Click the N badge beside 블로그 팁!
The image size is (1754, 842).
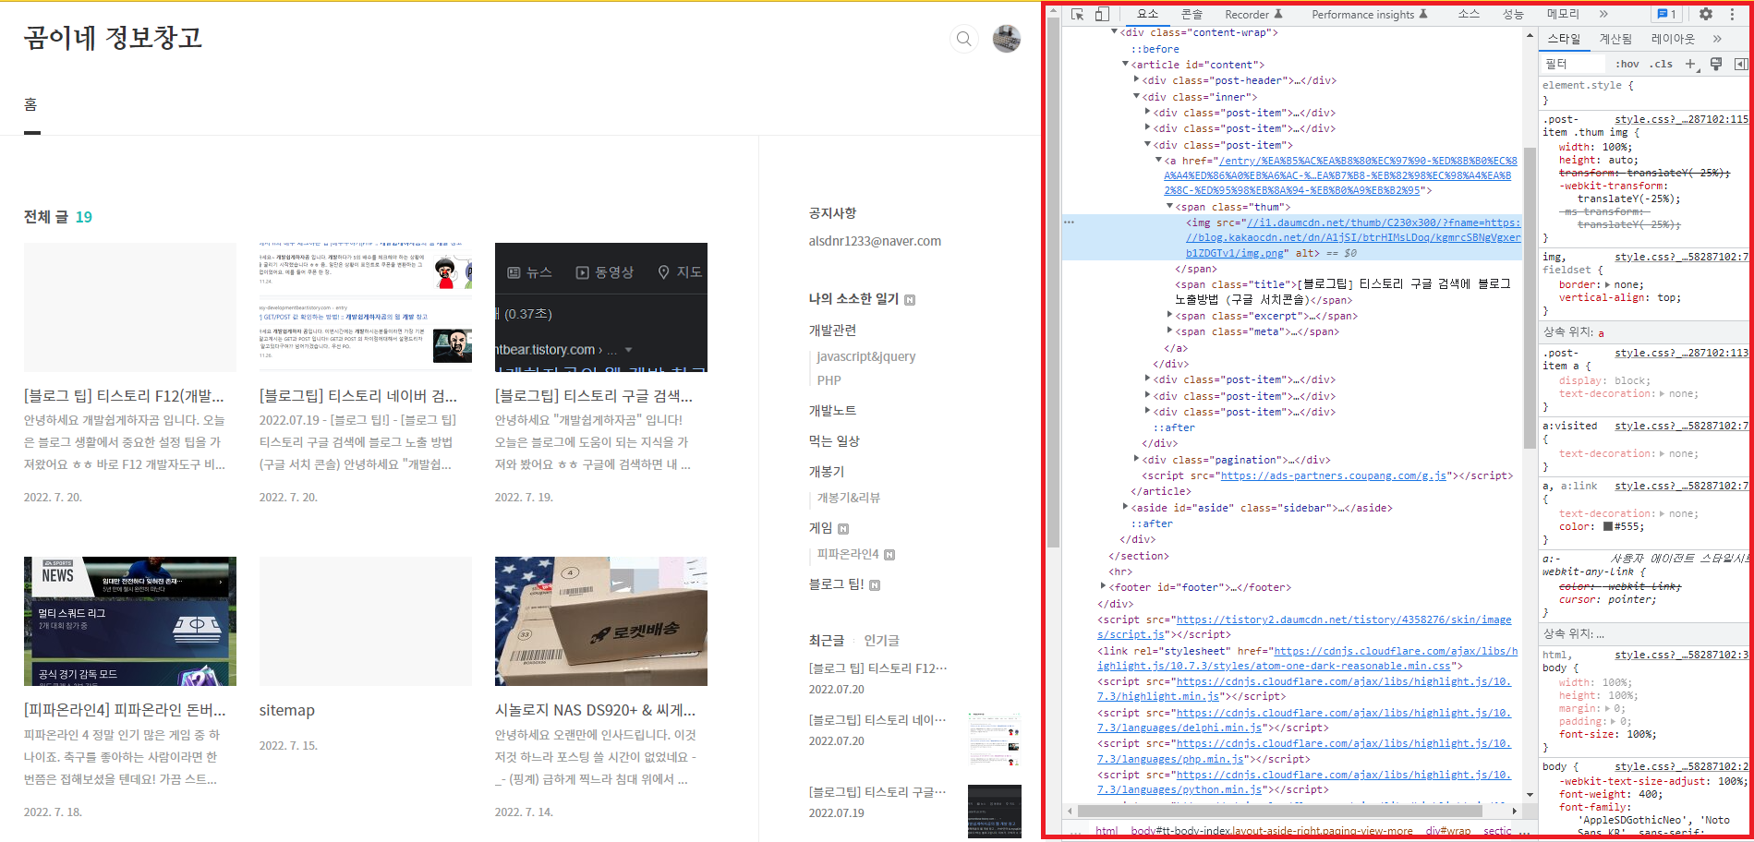pos(875,585)
